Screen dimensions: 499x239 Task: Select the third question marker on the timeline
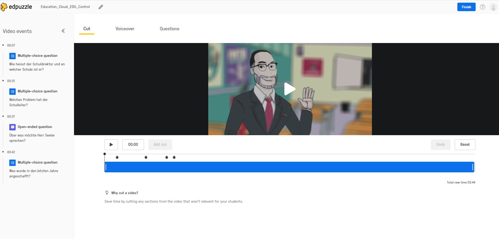click(167, 157)
